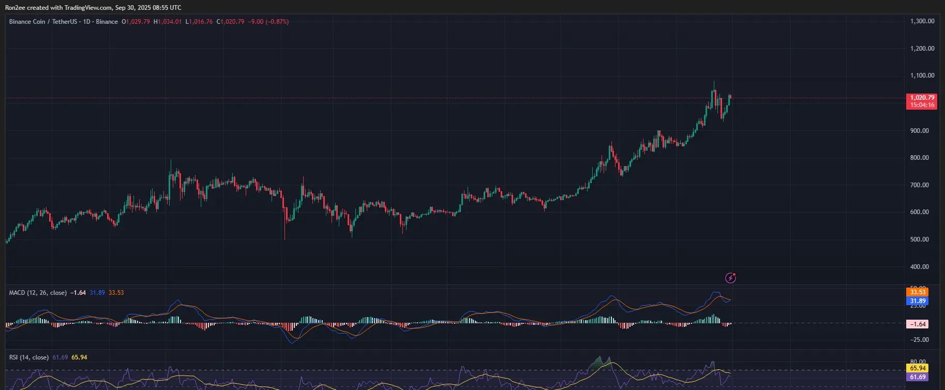945x390 pixels.
Task: Click the −1.64 histogram tag on MACD axis
Action: 917,324
